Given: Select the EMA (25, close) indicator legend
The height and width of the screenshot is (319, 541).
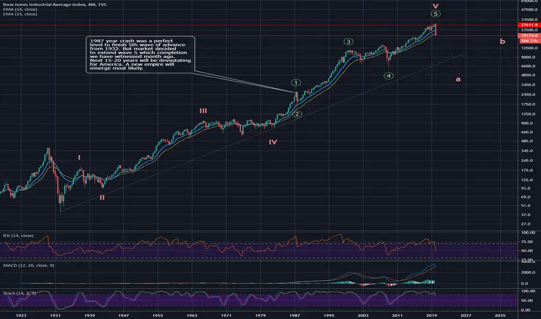Looking at the screenshot, I should pyautogui.click(x=20, y=14).
